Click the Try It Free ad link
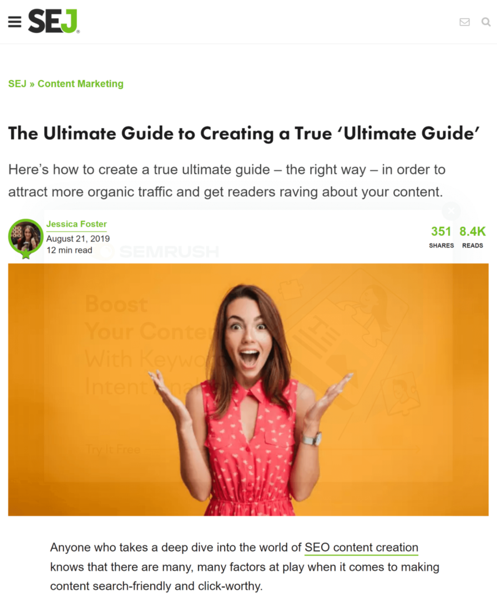497x602 pixels. click(x=114, y=449)
